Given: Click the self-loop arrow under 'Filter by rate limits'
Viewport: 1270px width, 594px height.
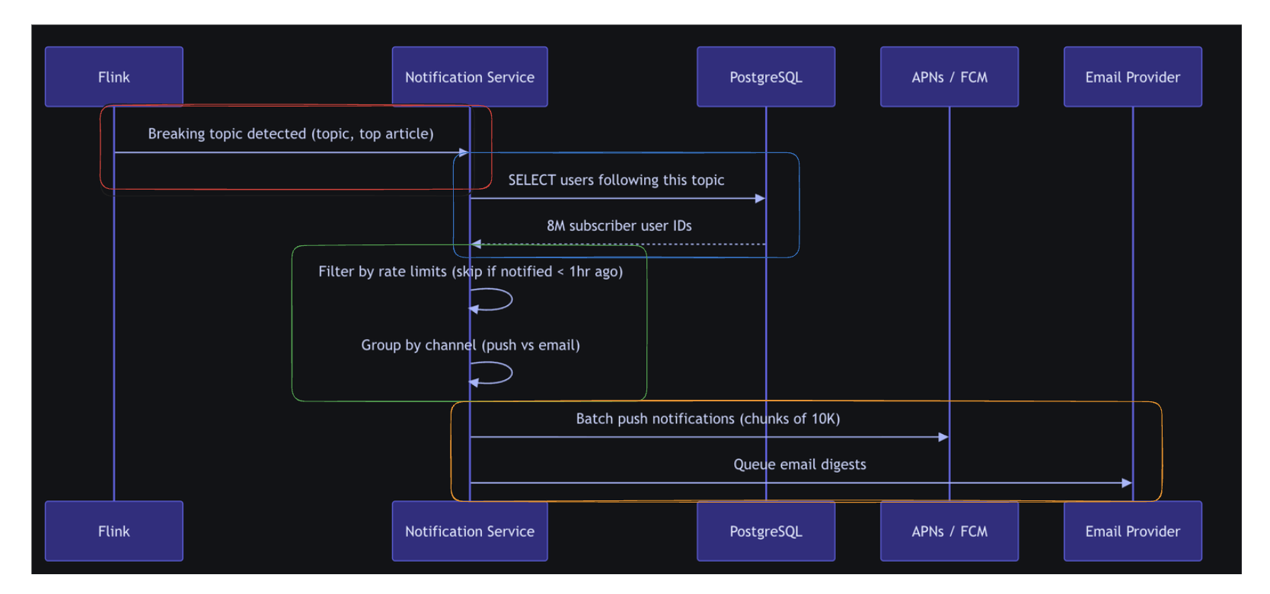Looking at the screenshot, I should [490, 299].
